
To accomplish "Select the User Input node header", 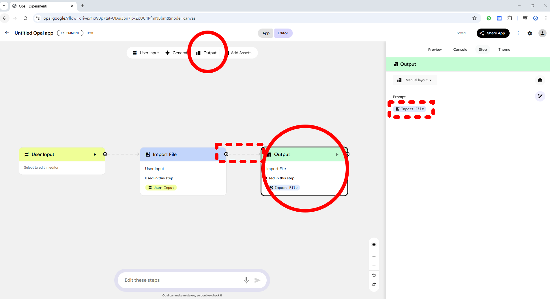I will (62, 155).
